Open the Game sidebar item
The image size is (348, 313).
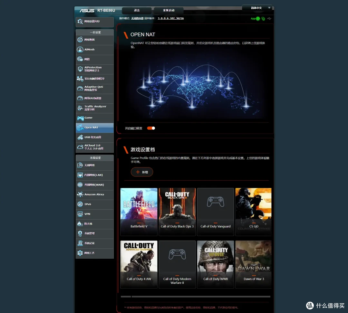pos(94,118)
